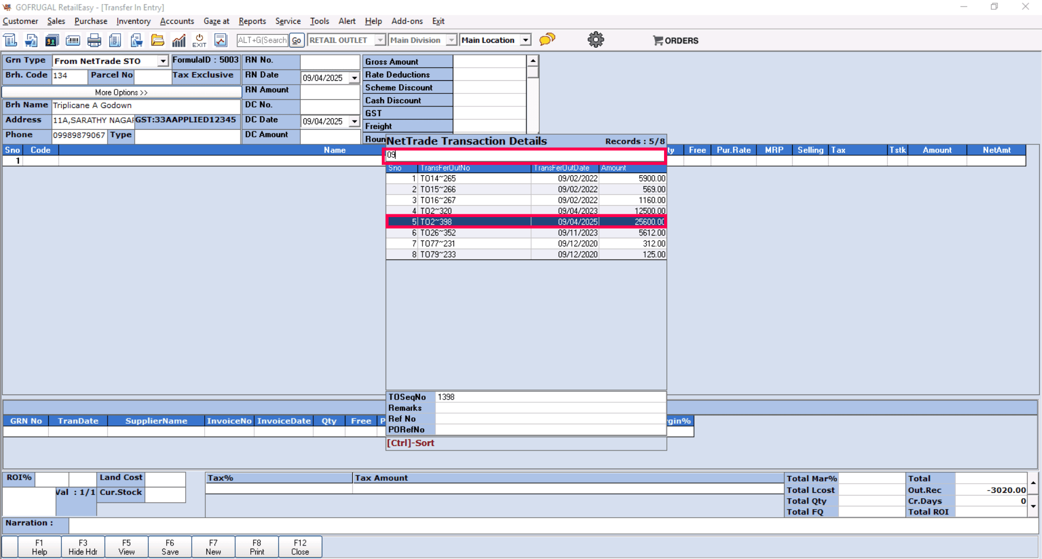Select transfer row TO14~265
The width and height of the screenshot is (1042, 559).
tap(526, 179)
